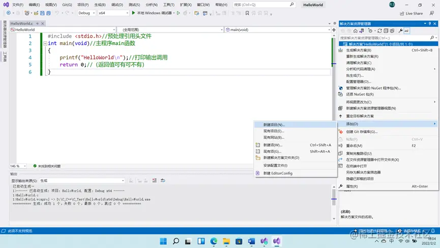Image resolution: width=440 pixels, height=248 pixels.
Task: Collapse the main function code block
Action: point(45,43)
